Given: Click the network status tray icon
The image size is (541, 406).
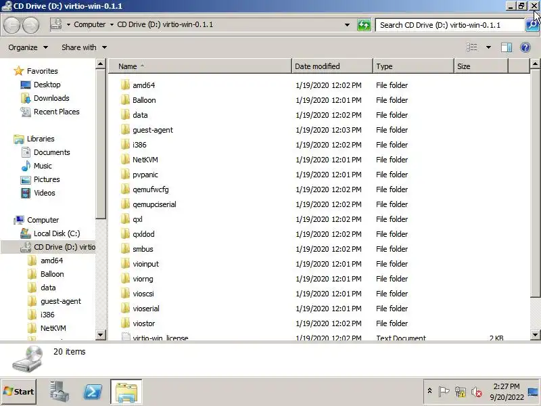Looking at the screenshot, I should pyautogui.click(x=461, y=392).
